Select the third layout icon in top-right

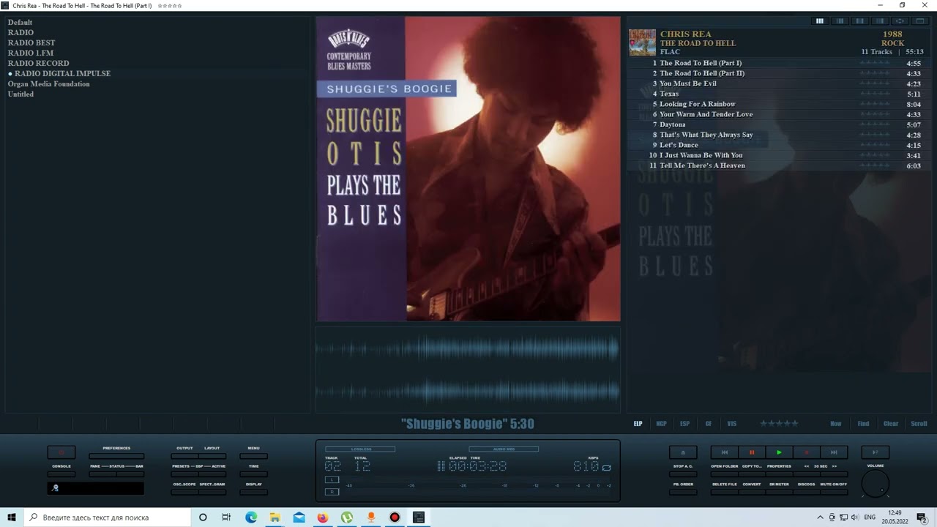[x=860, y=21]
